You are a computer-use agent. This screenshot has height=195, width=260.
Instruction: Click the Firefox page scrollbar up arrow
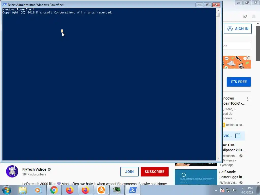[258, 24]
